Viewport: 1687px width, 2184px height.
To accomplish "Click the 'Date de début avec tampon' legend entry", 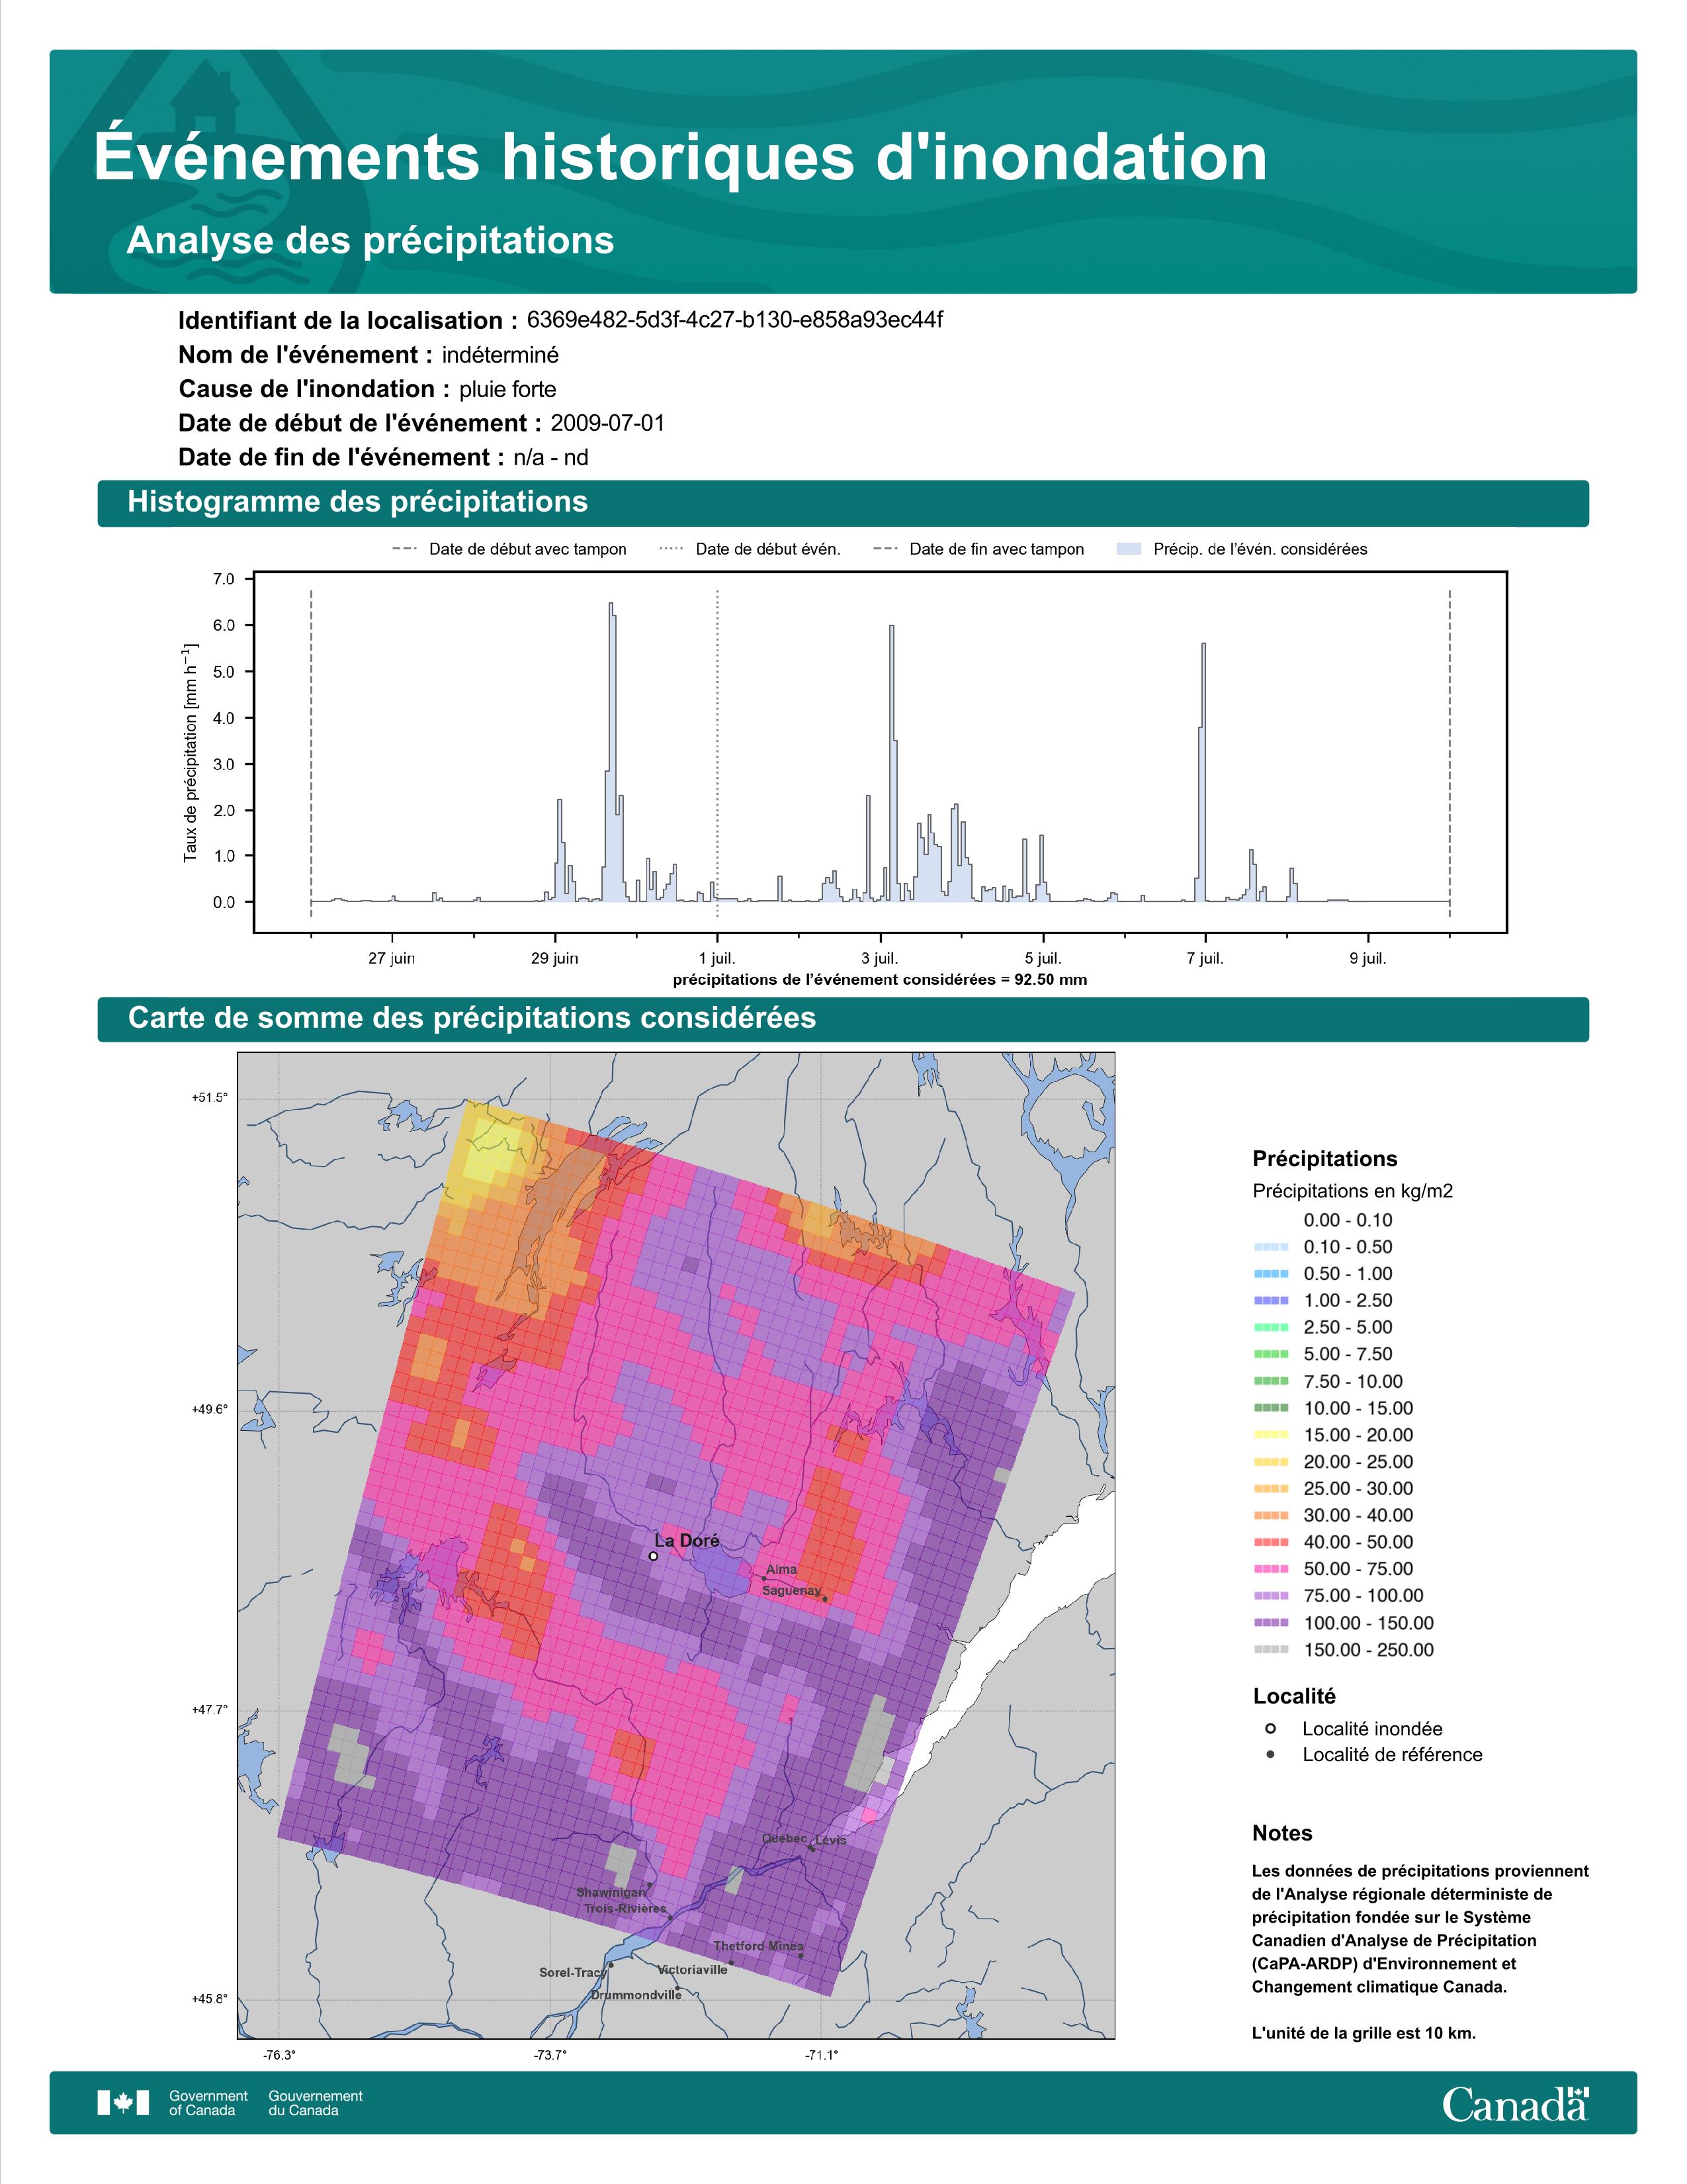I will coord(509,549).
